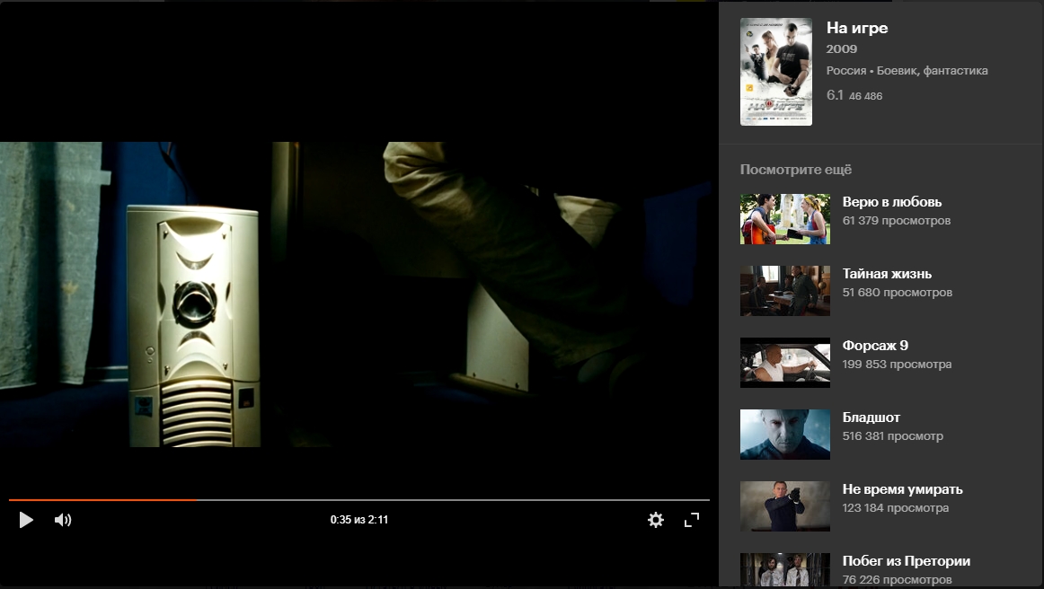Screen dimensions: 1044x589
Task: Open the Форсаж 9 title
Action: click(x=875, y=346)
